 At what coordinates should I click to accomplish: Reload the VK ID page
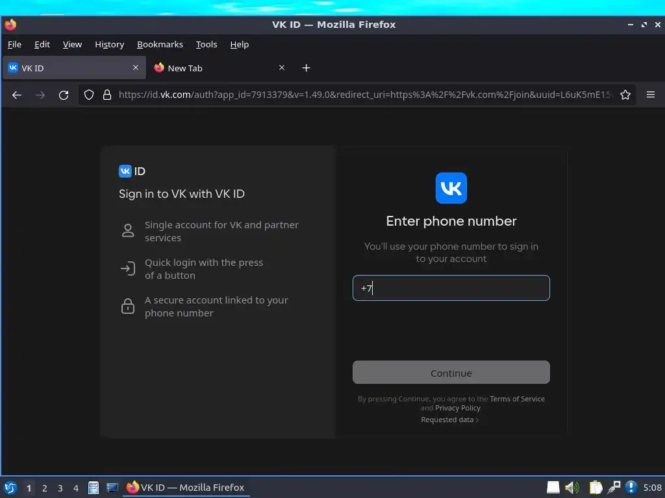(x=64, y=95)
